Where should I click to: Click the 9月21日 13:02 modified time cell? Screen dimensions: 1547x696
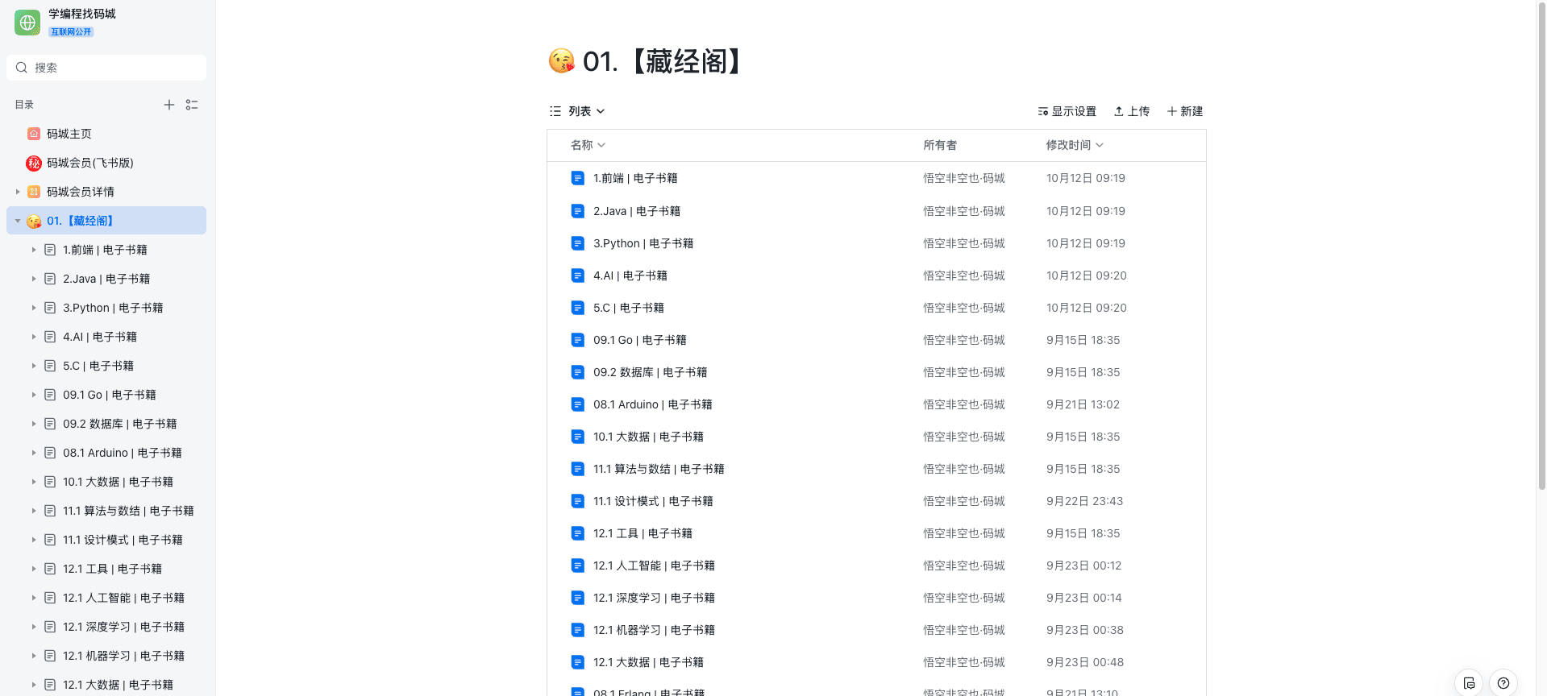1083,404
